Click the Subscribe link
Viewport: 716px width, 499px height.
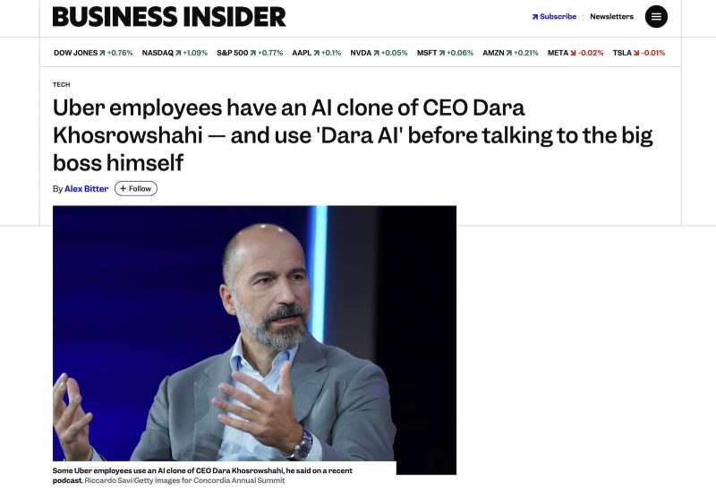point(558,17)
